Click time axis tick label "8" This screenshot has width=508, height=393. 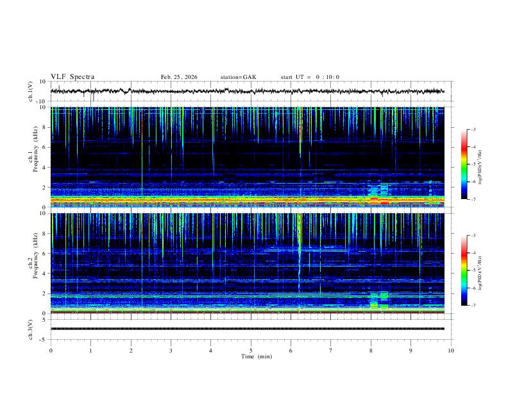[x=371, y=351]
